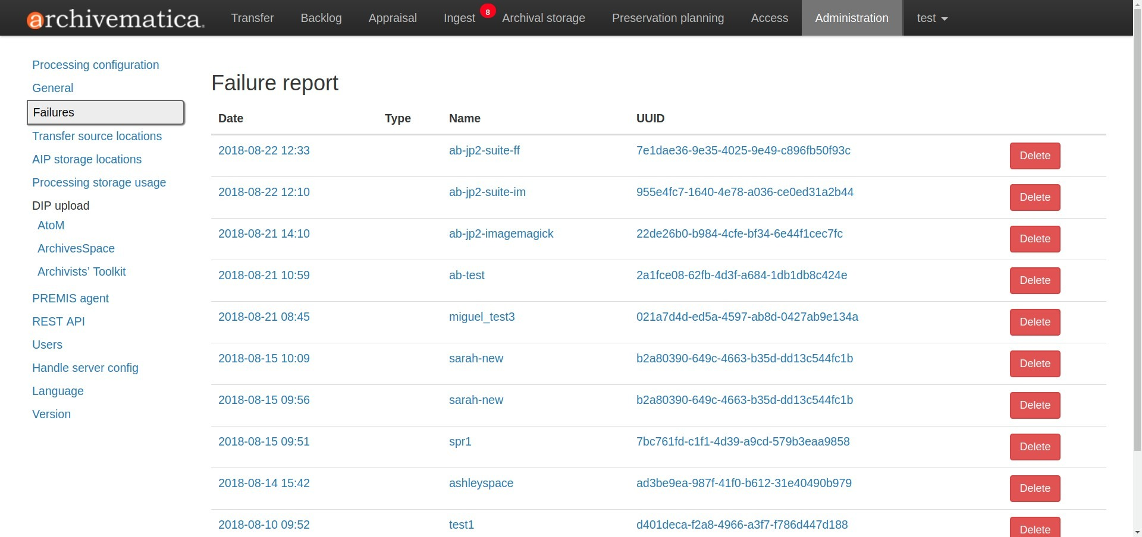Click the right-side page scrollbar
Image resolution: width=1142 pixels, height=537 pixels.
(1137, 267)
